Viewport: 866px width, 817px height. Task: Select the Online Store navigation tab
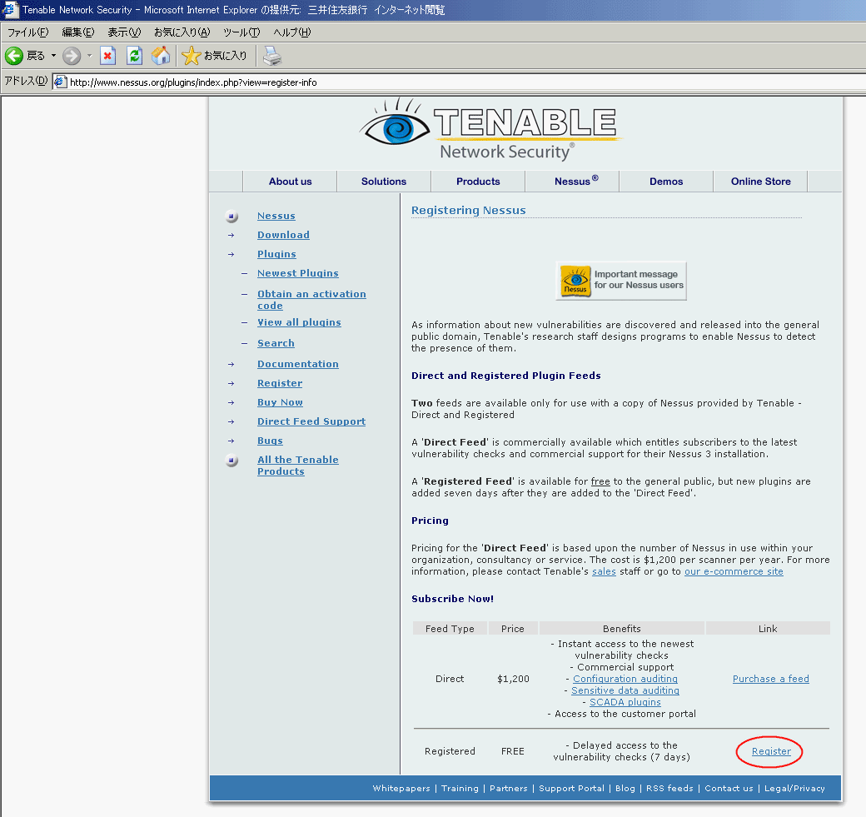[760, 182]
